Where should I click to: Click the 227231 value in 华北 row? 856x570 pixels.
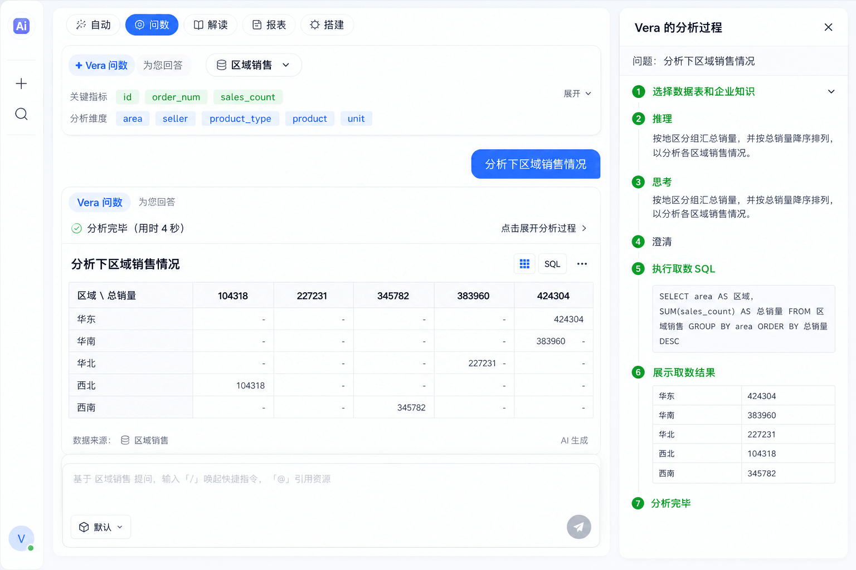[482, 363]
